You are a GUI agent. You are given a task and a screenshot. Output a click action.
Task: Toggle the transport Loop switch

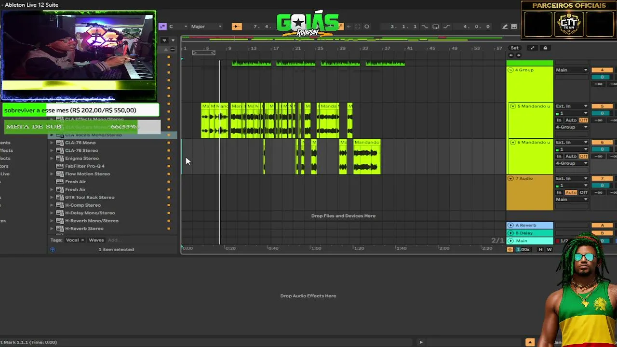coord(435,27)
